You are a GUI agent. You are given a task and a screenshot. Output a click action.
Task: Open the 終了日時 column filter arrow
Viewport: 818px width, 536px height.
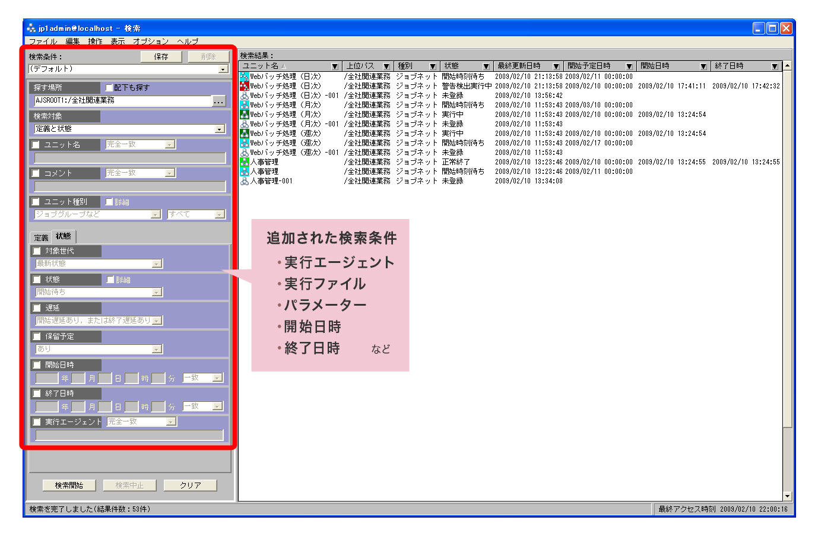click(x=775, y=66)
